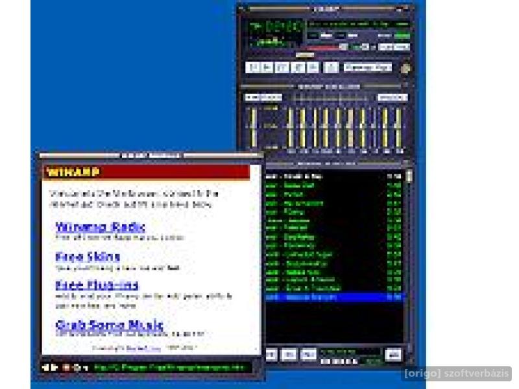
Task: Go to the previous track in Winamp
Action: pyautogui.click(x=253, y=67)
